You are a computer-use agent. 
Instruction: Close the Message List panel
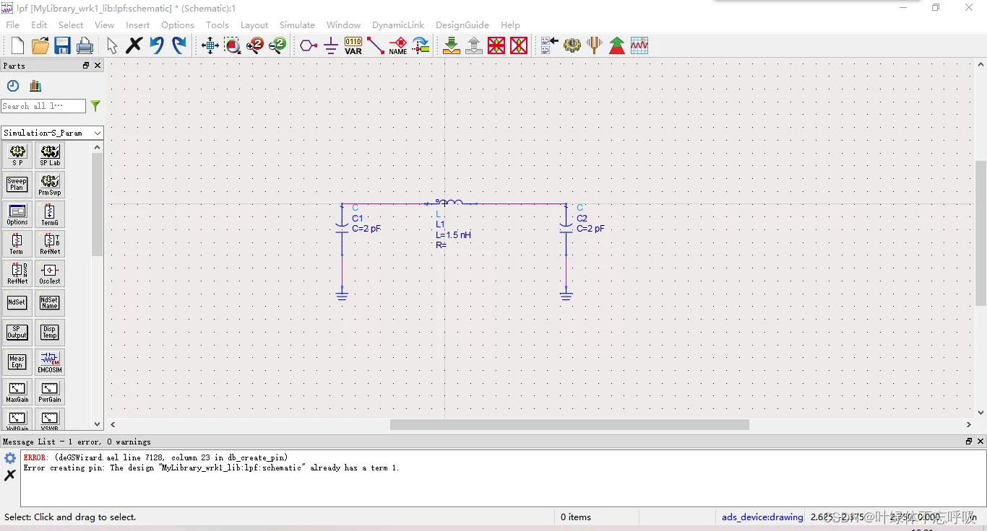point(980,441)
